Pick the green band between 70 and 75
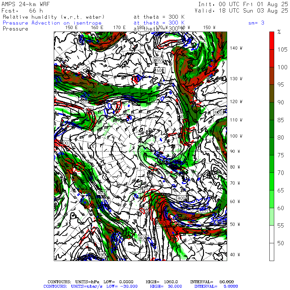Screen dimensions: 290x290 [x=272, y=164]
